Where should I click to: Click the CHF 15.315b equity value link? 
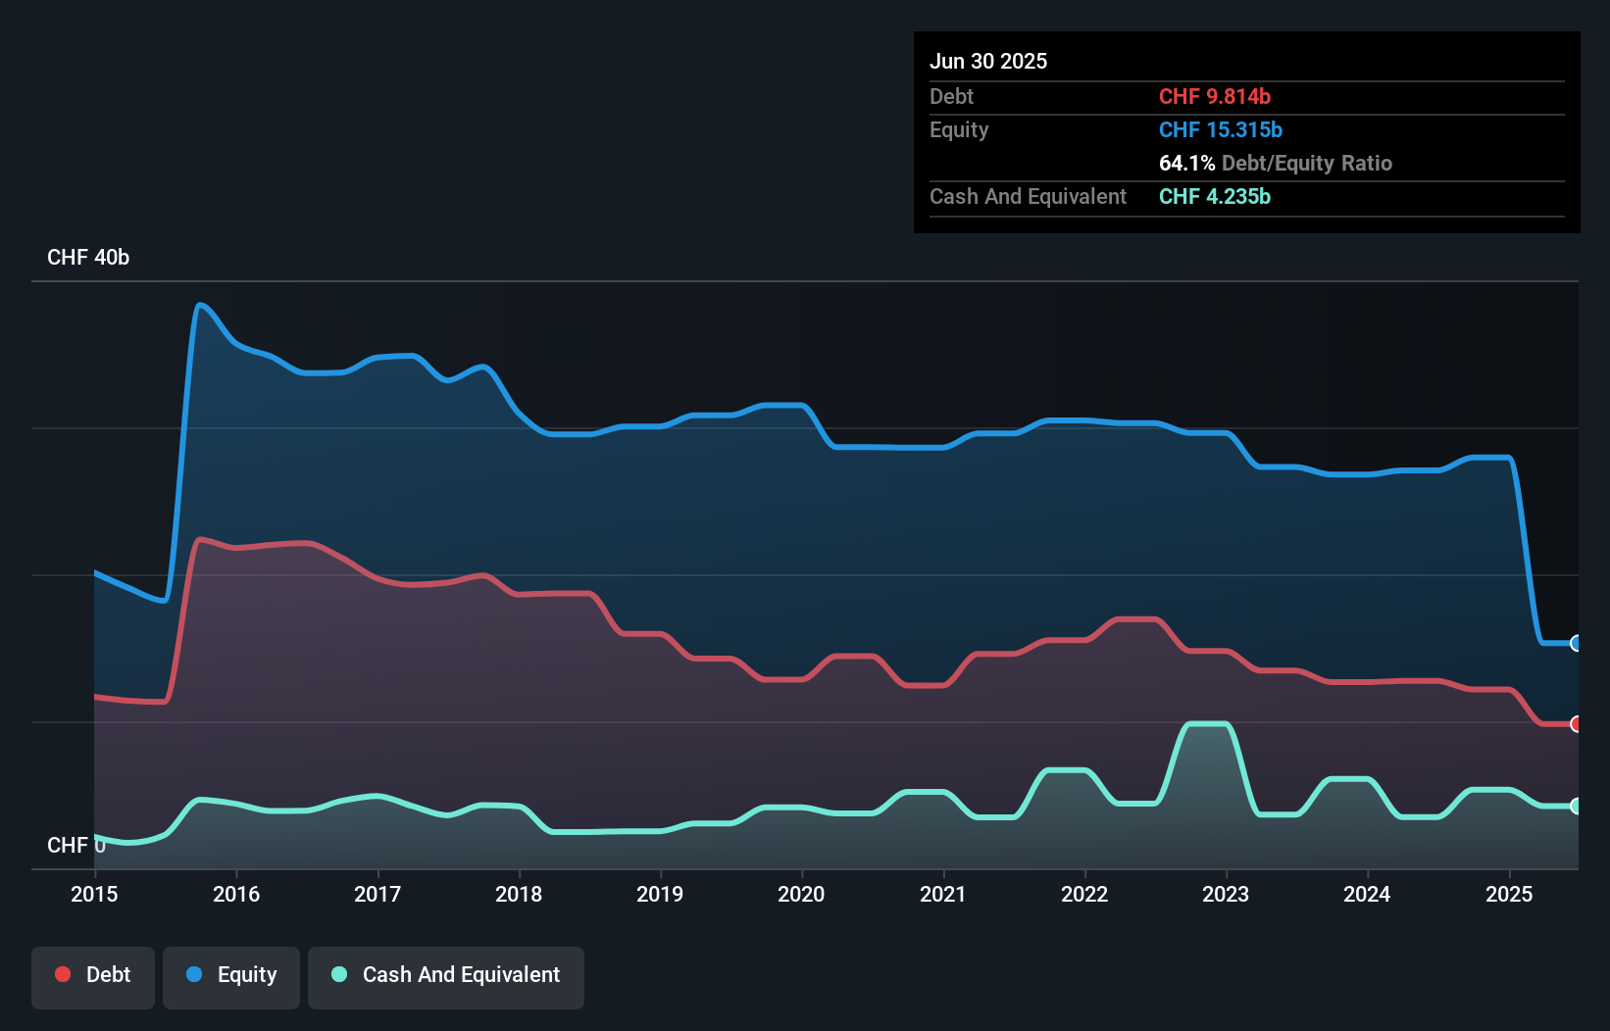pyautogui.click(x=1221, y=129)
